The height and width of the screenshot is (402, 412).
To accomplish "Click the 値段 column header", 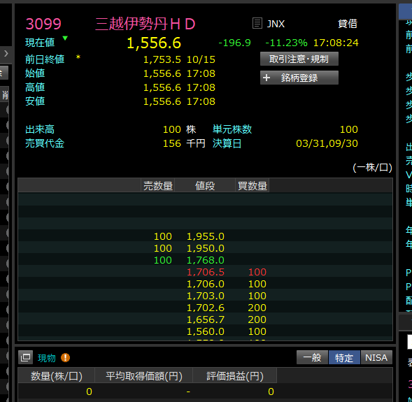I will click(x=205, y=186).
